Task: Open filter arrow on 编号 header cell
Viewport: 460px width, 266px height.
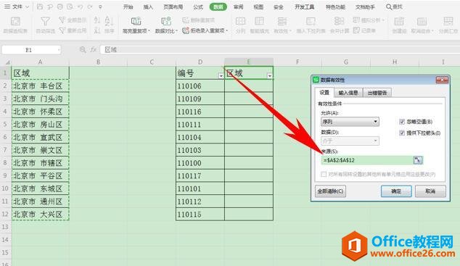Action: click(221, 76)
